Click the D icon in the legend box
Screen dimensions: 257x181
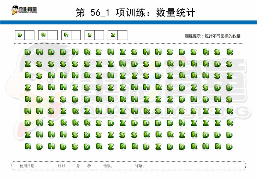coord(20,35)
